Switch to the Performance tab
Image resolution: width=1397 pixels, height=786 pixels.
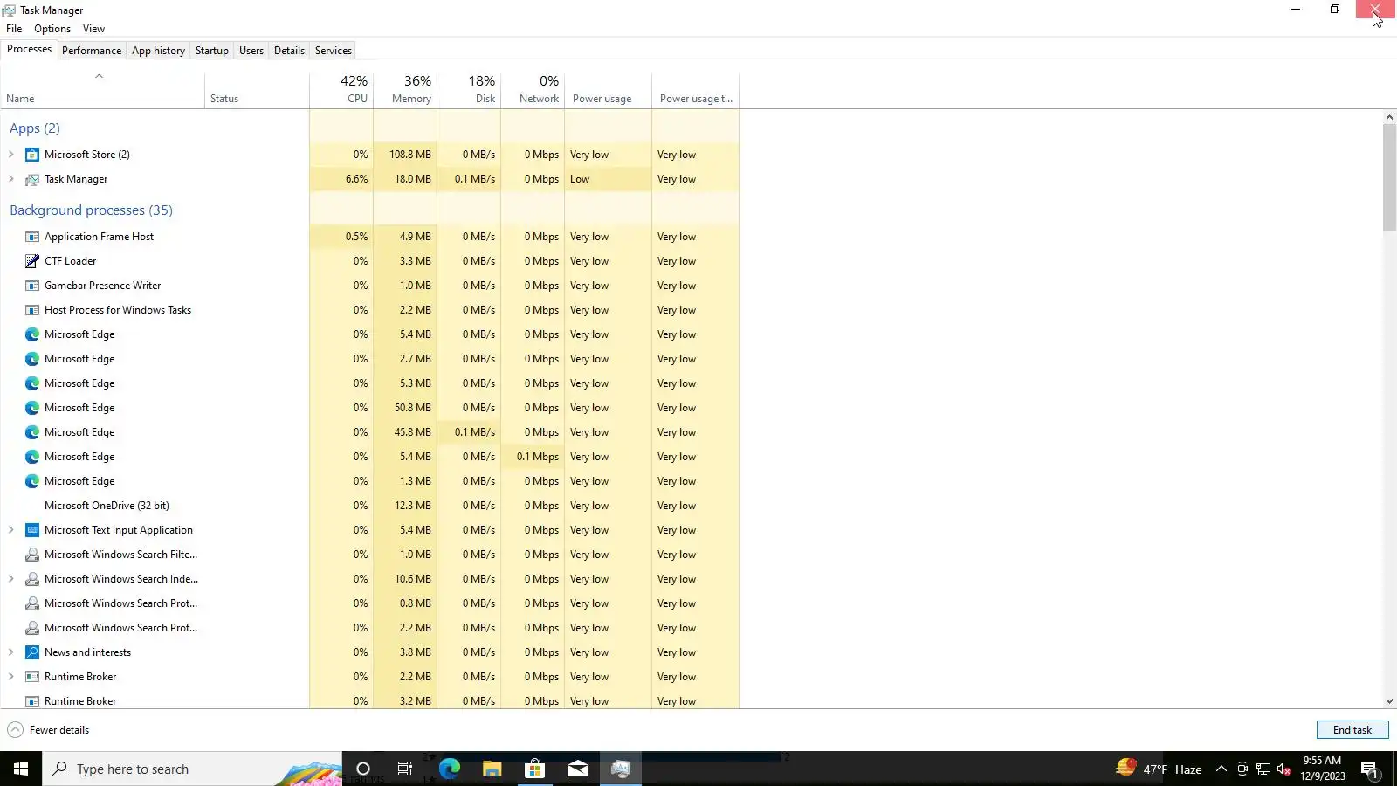[x=92, y=51]
